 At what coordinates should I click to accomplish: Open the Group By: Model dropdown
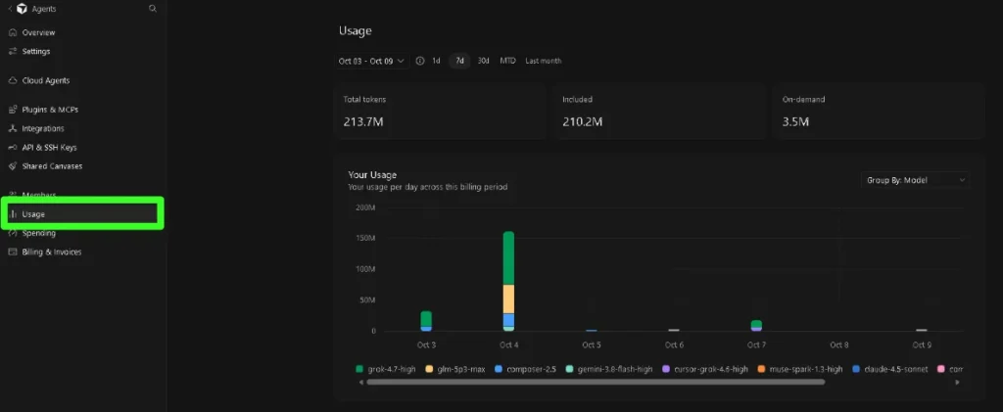915,180
